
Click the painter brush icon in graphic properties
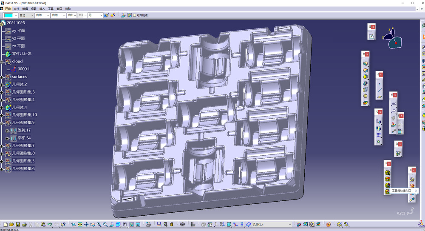click(x=107, y=15)
